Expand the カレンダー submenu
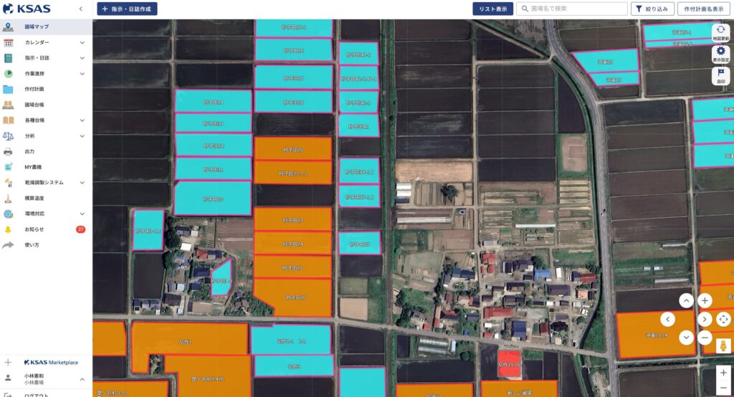 (82, 43)
